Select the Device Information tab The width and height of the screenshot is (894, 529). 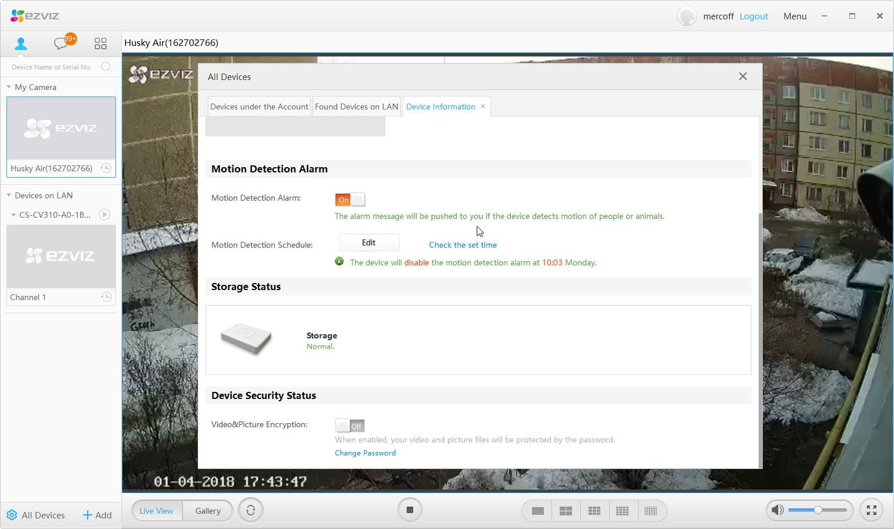[441, 107]
